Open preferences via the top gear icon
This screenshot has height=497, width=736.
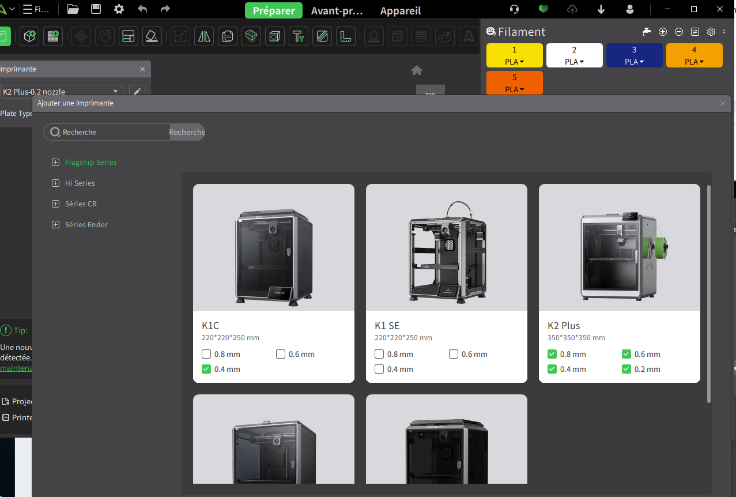(119, 9)
